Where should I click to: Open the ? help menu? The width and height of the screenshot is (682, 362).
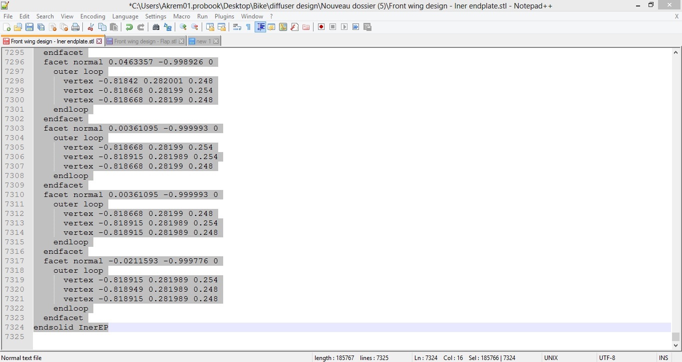point(271,16)
